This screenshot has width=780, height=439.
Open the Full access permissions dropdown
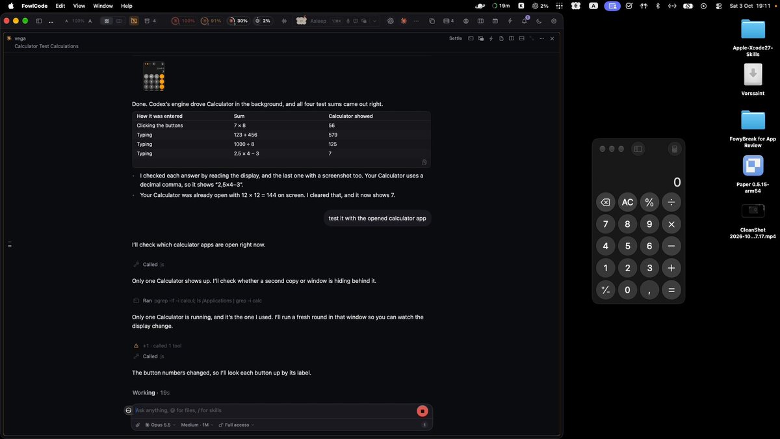tap(237, 425)
